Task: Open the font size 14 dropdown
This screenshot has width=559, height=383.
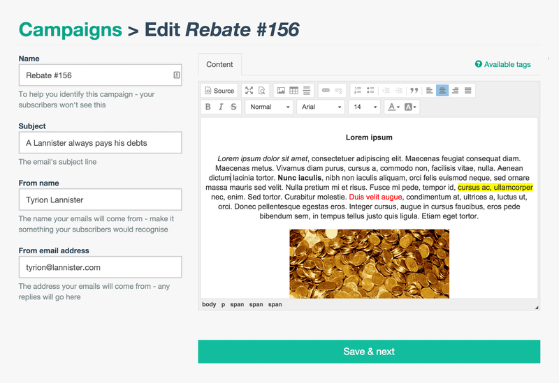Action: [x=364, y=107]
